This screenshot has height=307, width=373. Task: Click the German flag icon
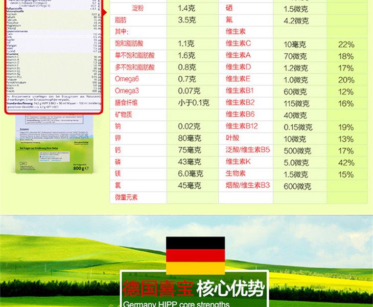click(195, 255)
